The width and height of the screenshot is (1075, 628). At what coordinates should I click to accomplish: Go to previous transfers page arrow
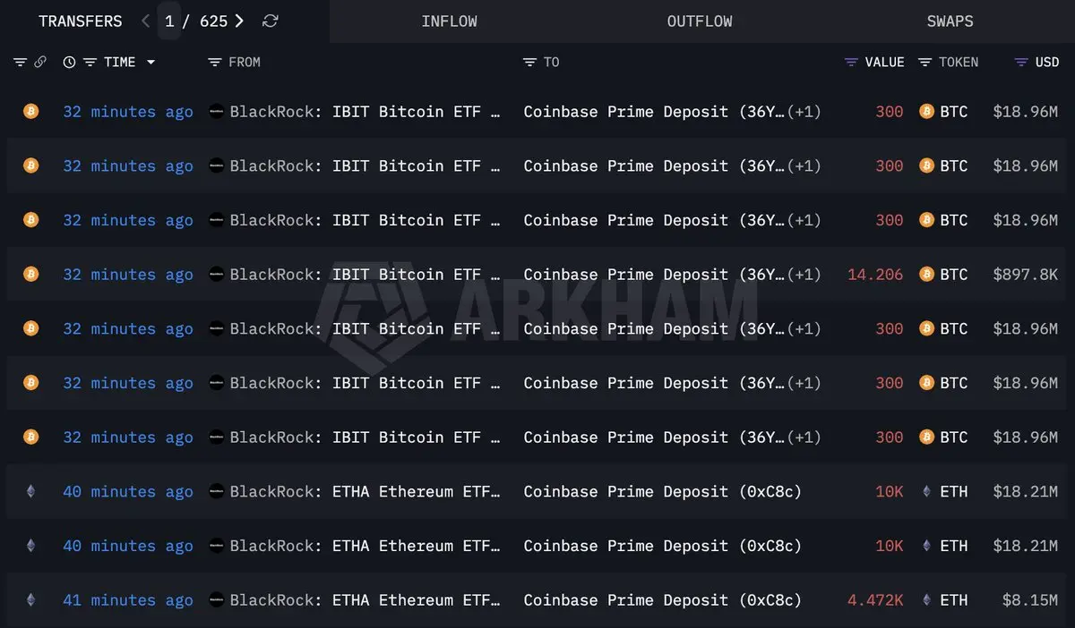tap(146, 21)
